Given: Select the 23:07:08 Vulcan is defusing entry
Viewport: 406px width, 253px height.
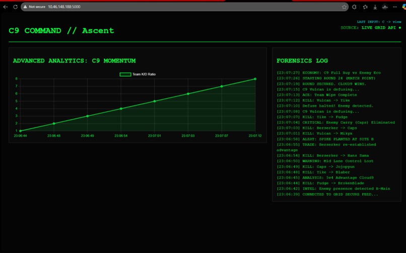Looking at the screenshot, I should [318, 111].
